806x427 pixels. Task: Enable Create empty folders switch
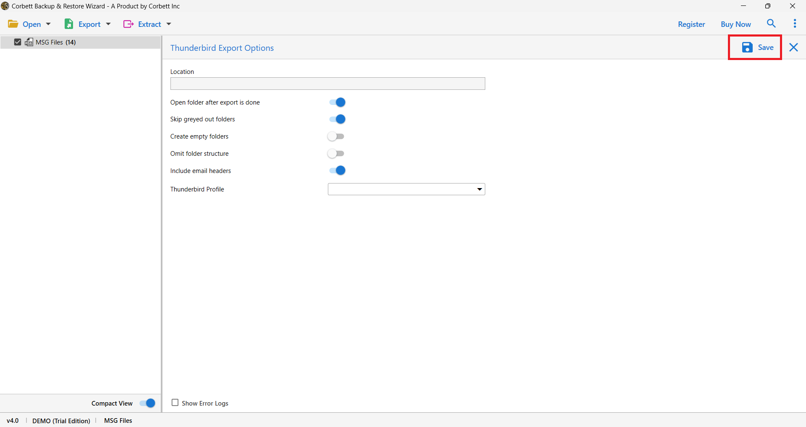336,136
